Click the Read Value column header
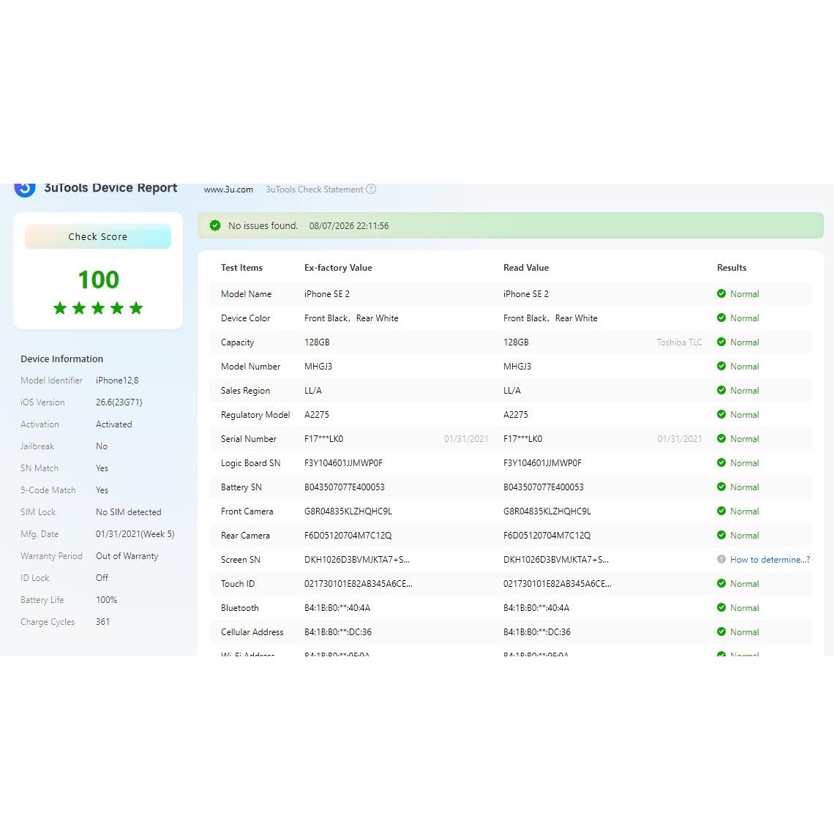840x840 pixels. [526, 267]
